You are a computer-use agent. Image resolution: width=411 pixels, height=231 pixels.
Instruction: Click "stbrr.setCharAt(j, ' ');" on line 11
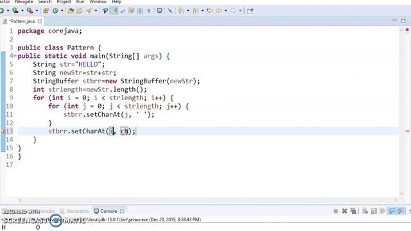[x=109, y=115]
